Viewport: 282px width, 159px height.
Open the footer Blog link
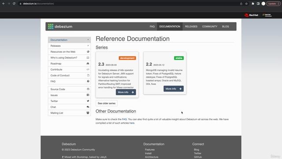pyautogui.click(x=197, y=150)
